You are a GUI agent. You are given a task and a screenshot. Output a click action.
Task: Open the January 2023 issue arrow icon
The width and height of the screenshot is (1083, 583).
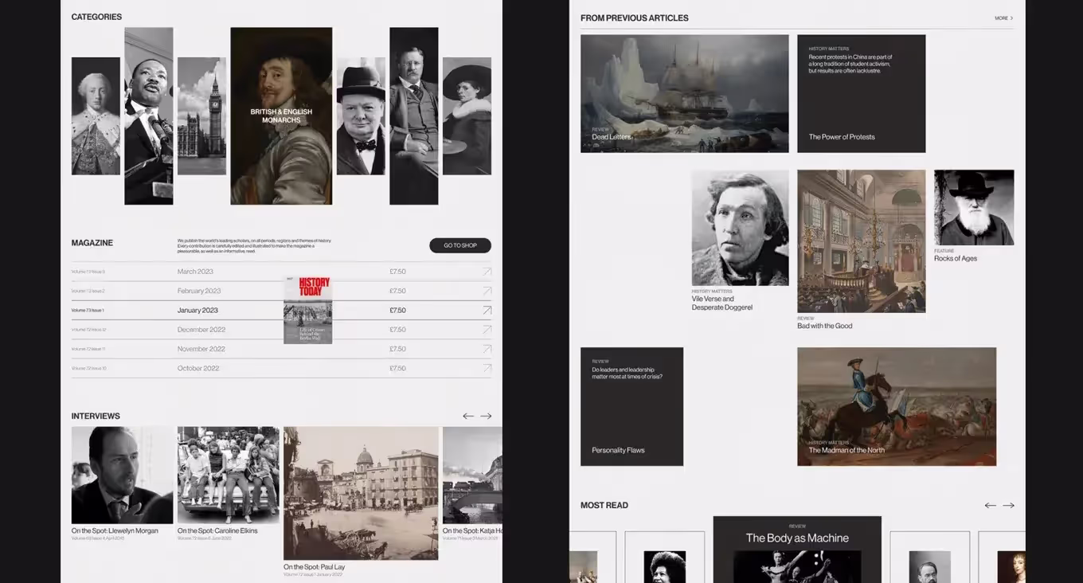click(x=487, y=311)
